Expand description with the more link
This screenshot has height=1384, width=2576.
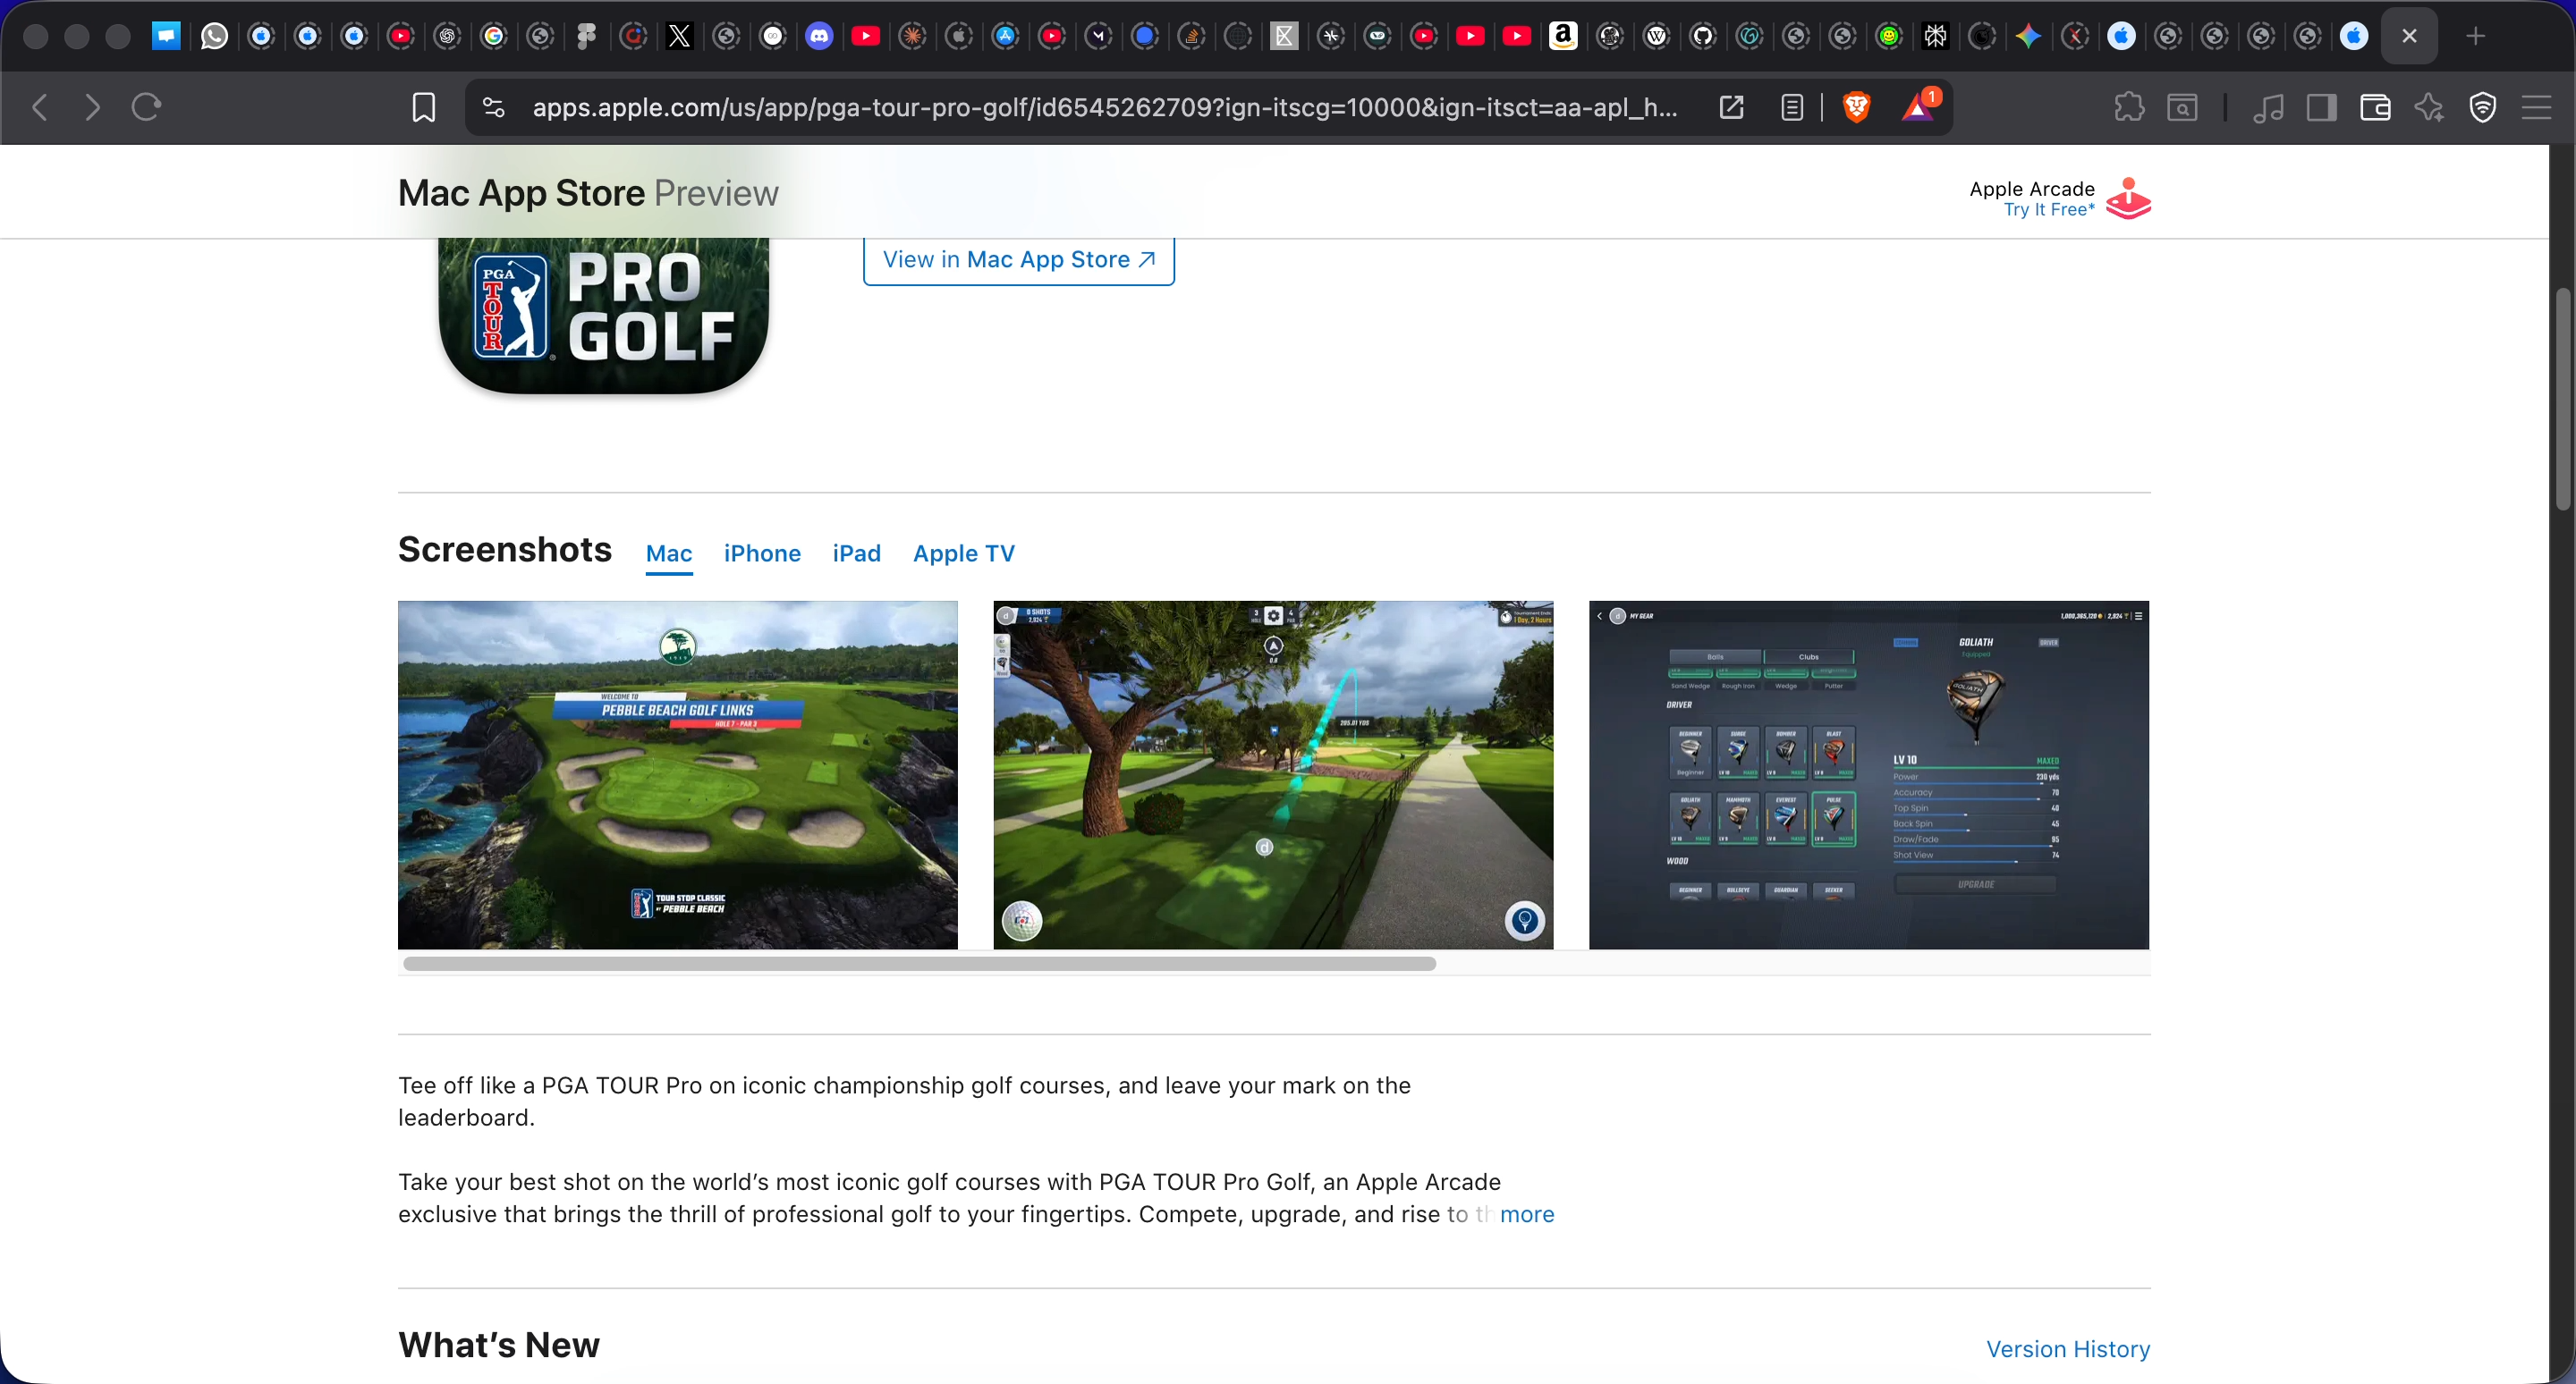1527,1214
